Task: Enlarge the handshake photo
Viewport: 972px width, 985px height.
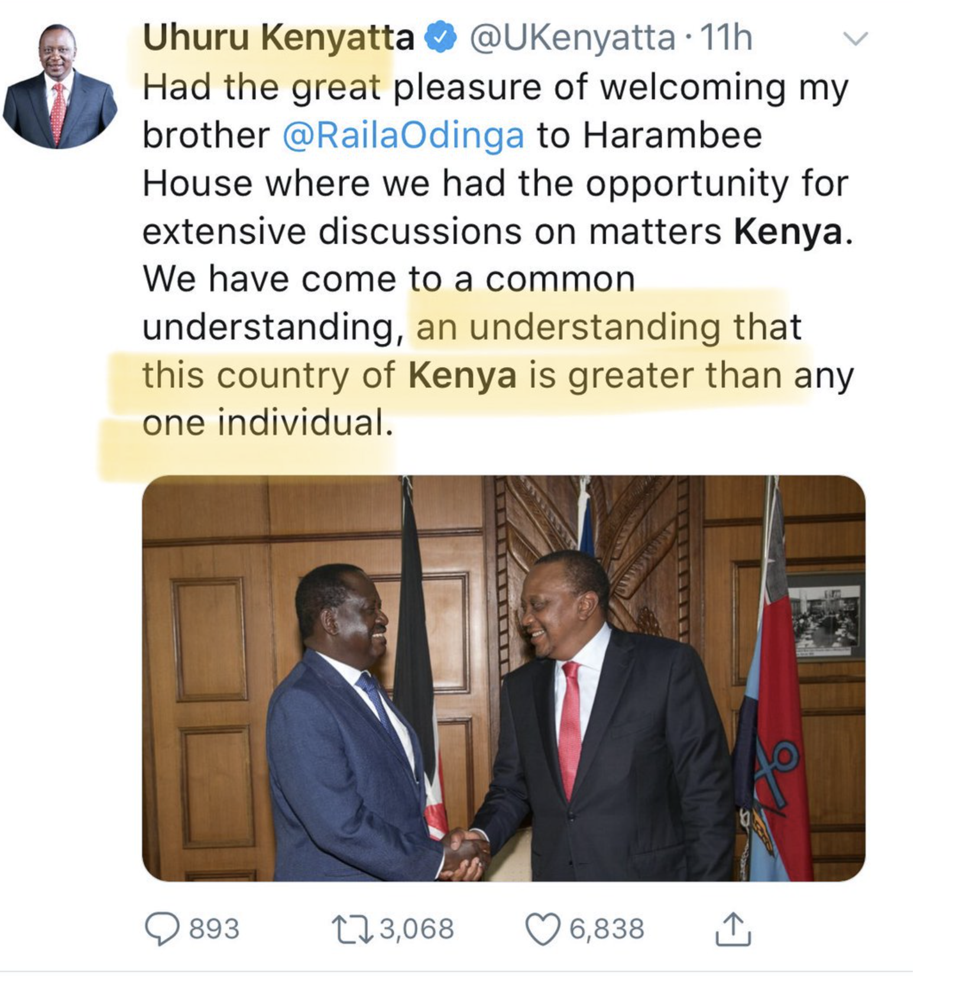Action: [504, 678]
